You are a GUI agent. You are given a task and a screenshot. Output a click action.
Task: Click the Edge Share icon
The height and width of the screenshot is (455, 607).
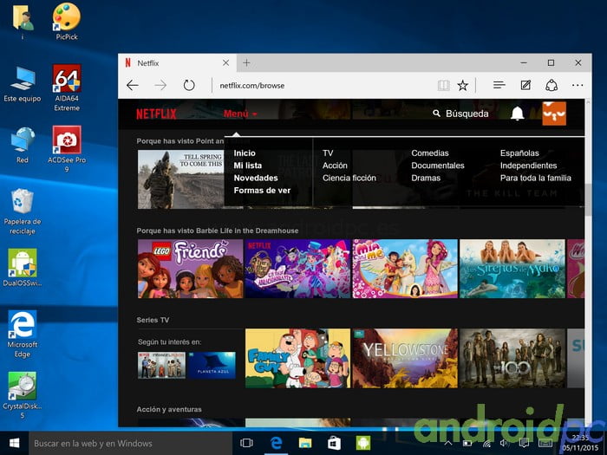[552, 85]
